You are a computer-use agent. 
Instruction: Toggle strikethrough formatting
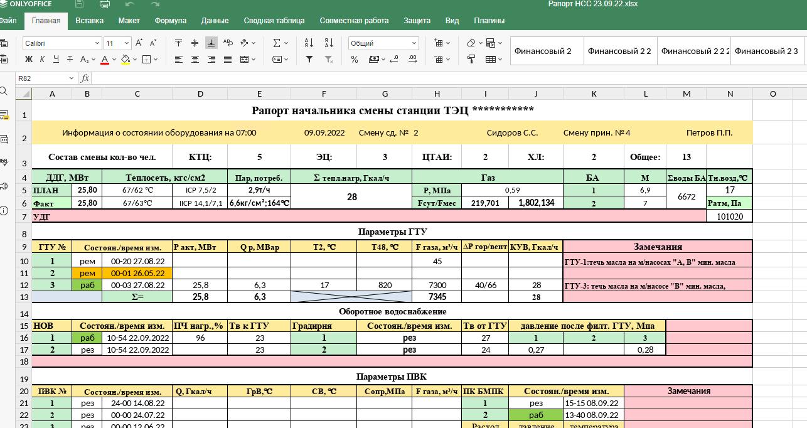click(70, 60)
